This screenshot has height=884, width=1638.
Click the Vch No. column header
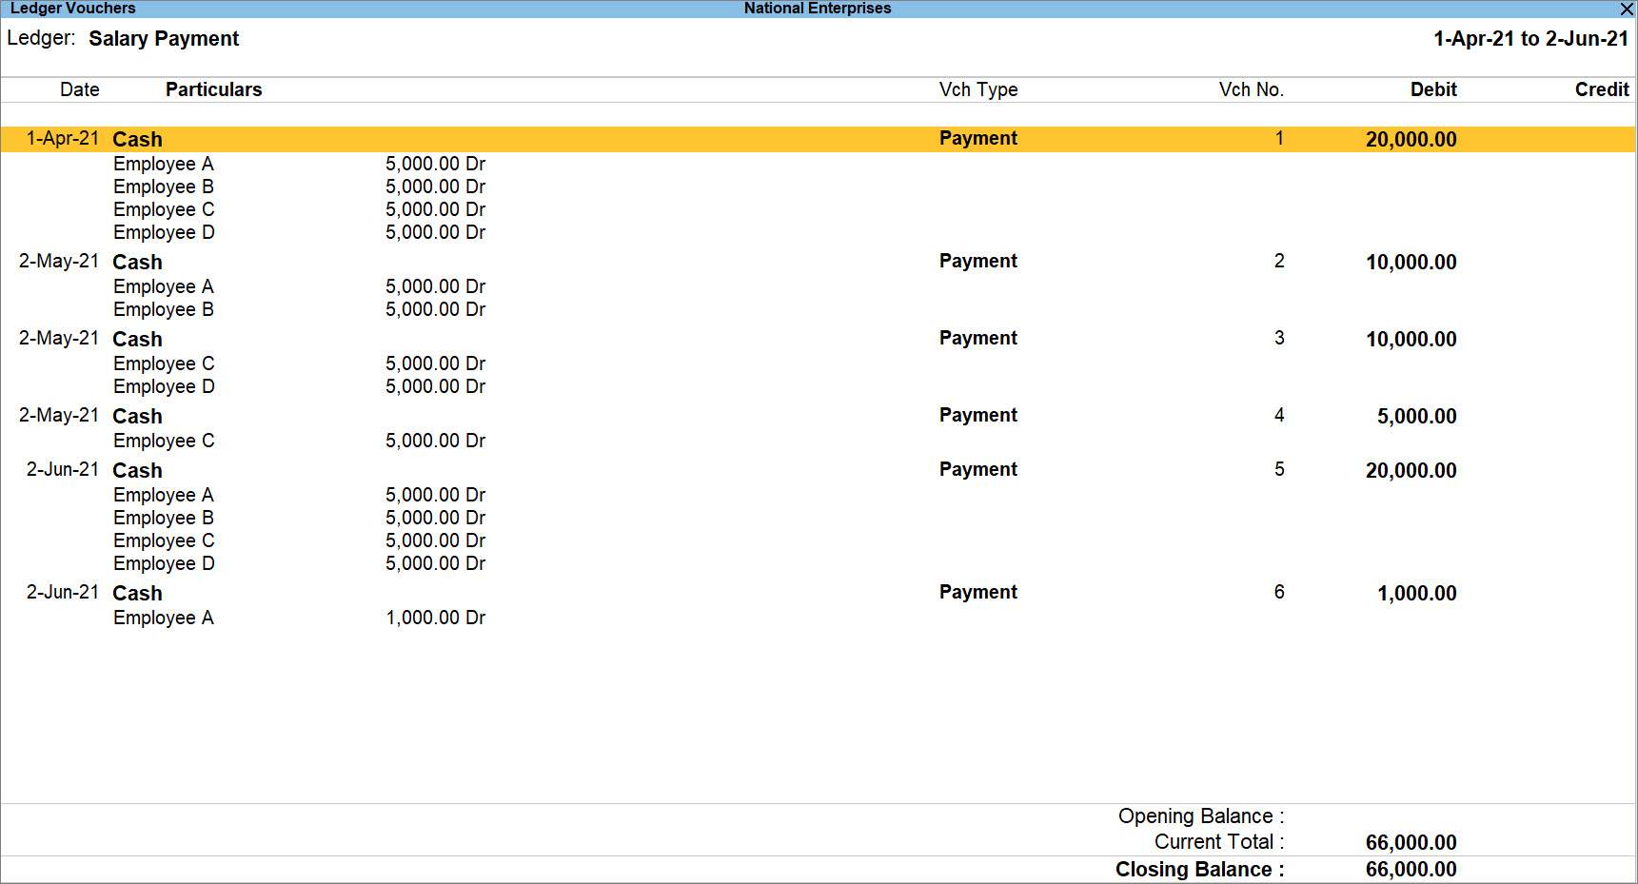(1251, 89)
